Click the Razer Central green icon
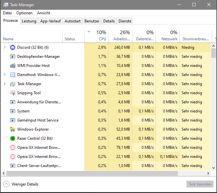This screenshot has height=193, width=217. pos(13,138)
